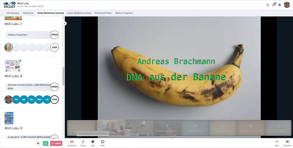Open the user profile avatar menu
The height and width of the screenshot is (148, 293).
pyautogui.click(x=287, y=5)
